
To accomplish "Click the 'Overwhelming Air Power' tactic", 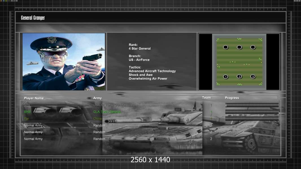I will 148,79.
